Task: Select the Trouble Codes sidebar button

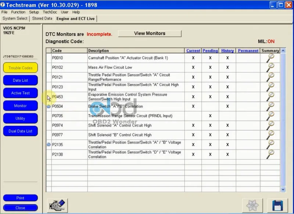Action: (x=21, y=68)
